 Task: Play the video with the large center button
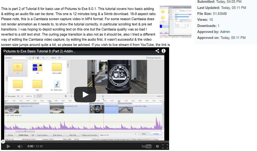coord(85,94)
